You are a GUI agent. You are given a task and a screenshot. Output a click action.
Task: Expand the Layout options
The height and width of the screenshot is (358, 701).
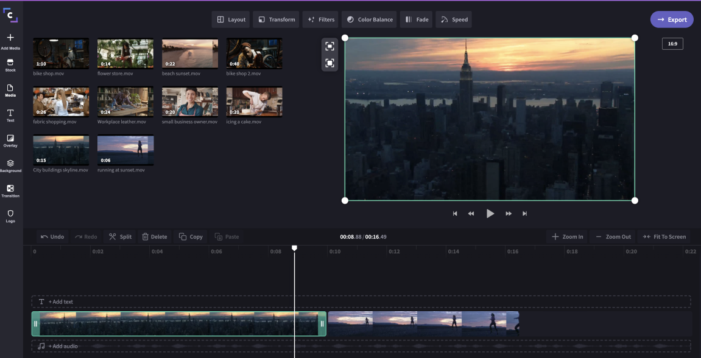(231, 19)
